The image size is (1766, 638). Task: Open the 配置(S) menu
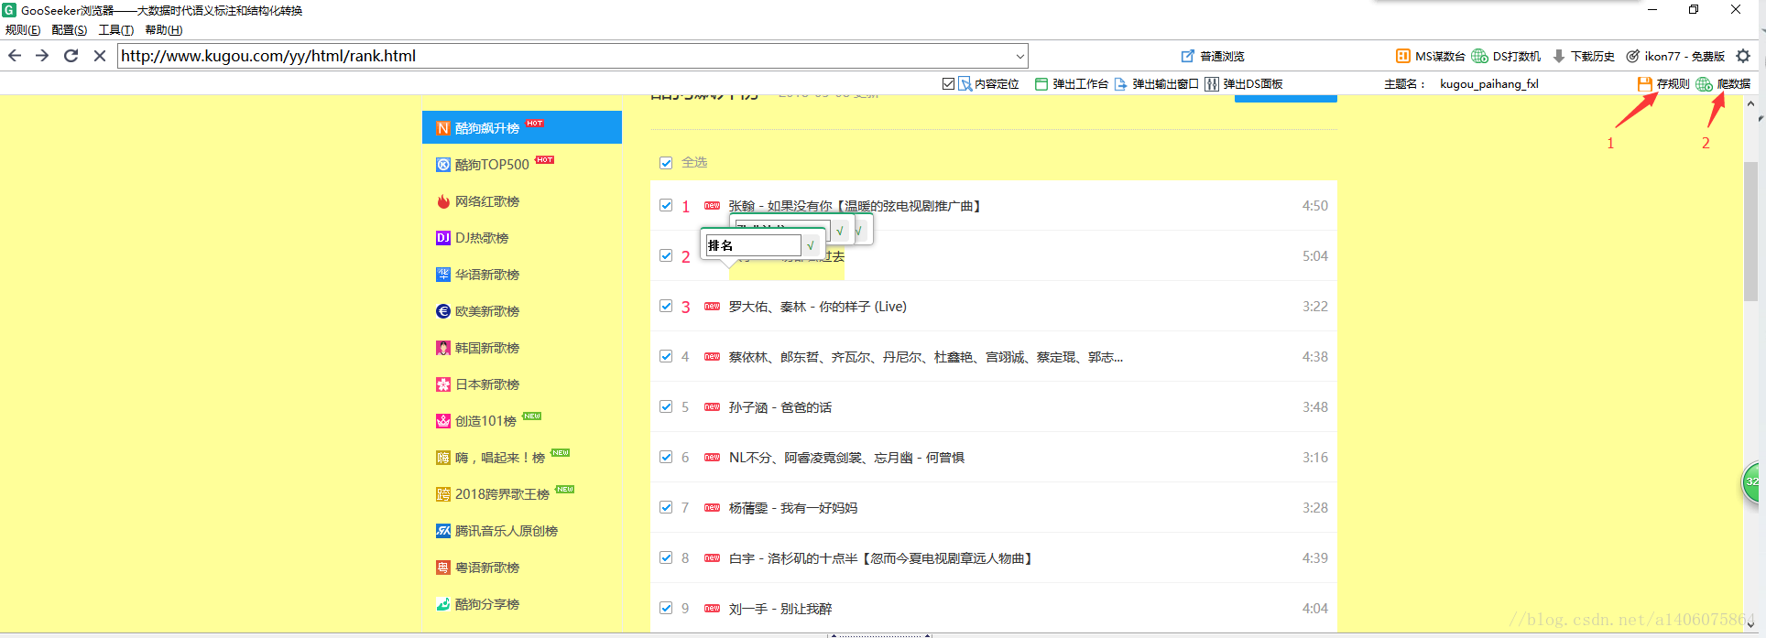[x=70, y=30]
